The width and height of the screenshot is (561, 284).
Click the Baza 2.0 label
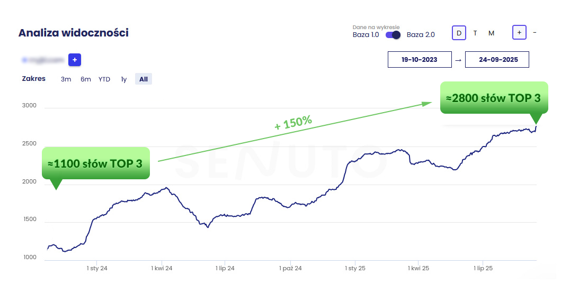coord(421,35)
